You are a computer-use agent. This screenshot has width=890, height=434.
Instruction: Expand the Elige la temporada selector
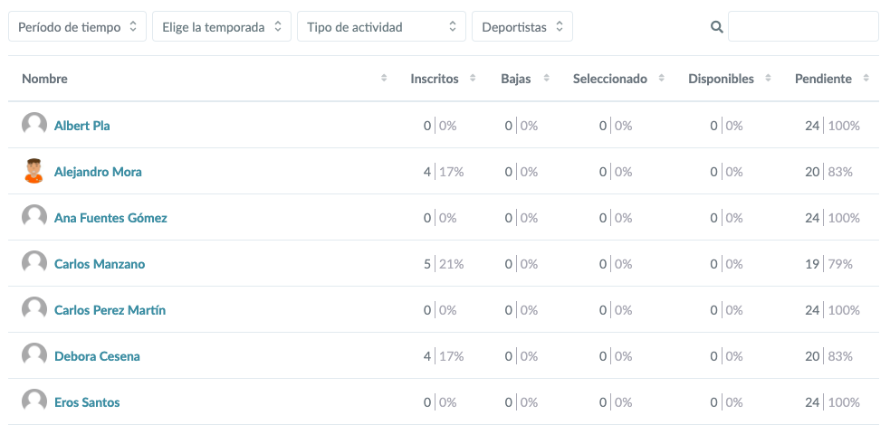coord(222,27)
